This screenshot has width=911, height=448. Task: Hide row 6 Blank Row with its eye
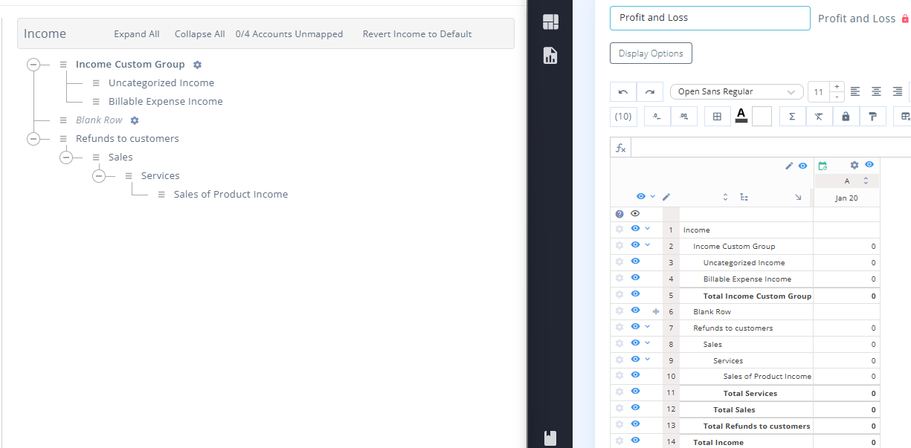(x=636, y=311)
